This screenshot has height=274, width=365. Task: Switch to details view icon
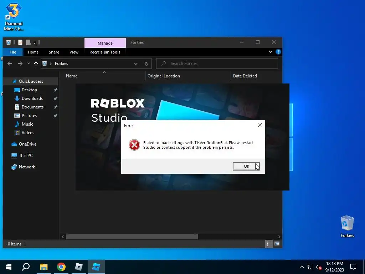[268, 244]
